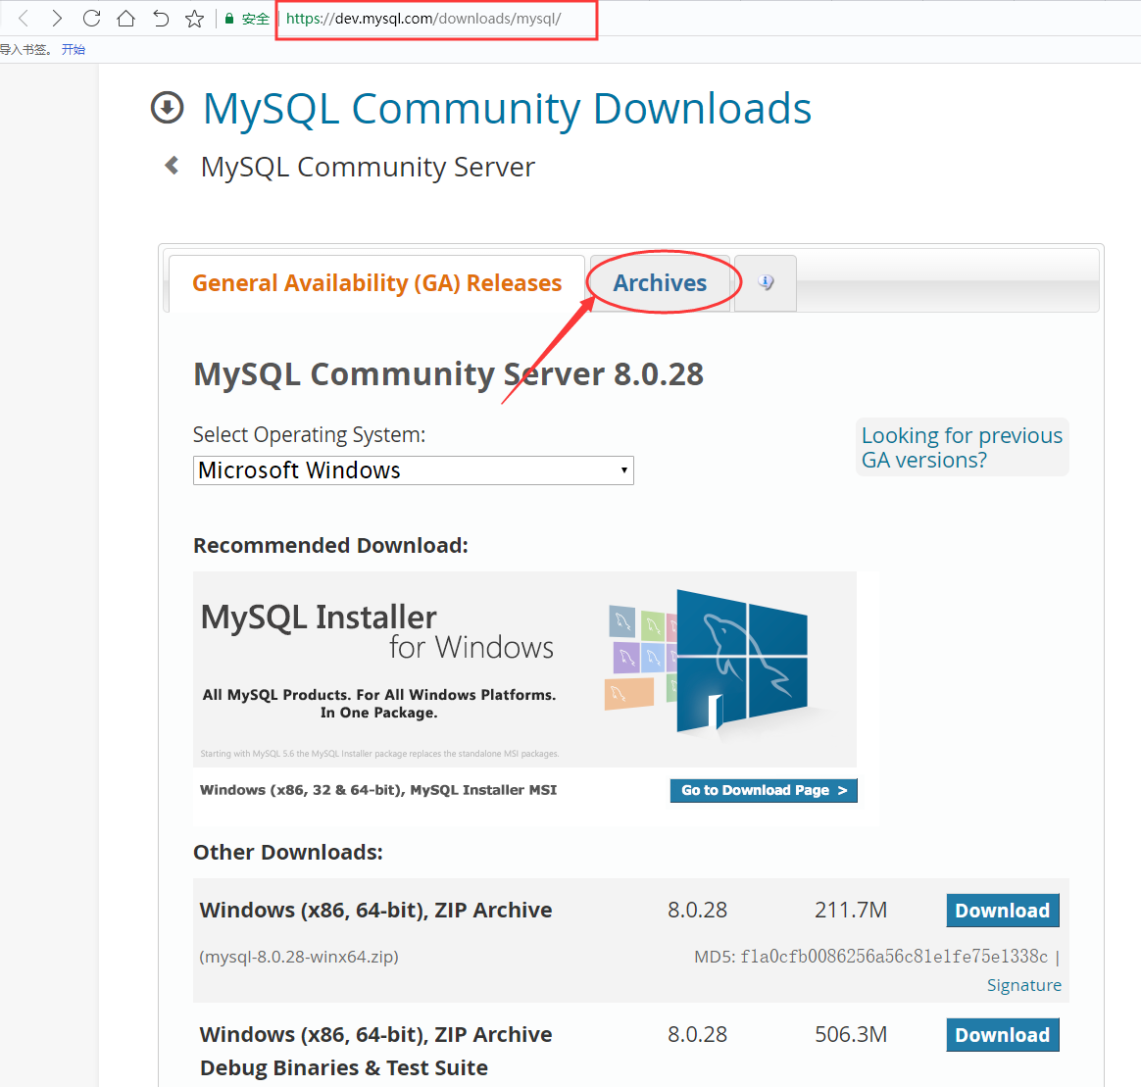
Task: Click 'Windows (x86, 32 & 64-bit), MySQL Installer MSI' text
Action: pyautogui.click(x=377, y=789)
